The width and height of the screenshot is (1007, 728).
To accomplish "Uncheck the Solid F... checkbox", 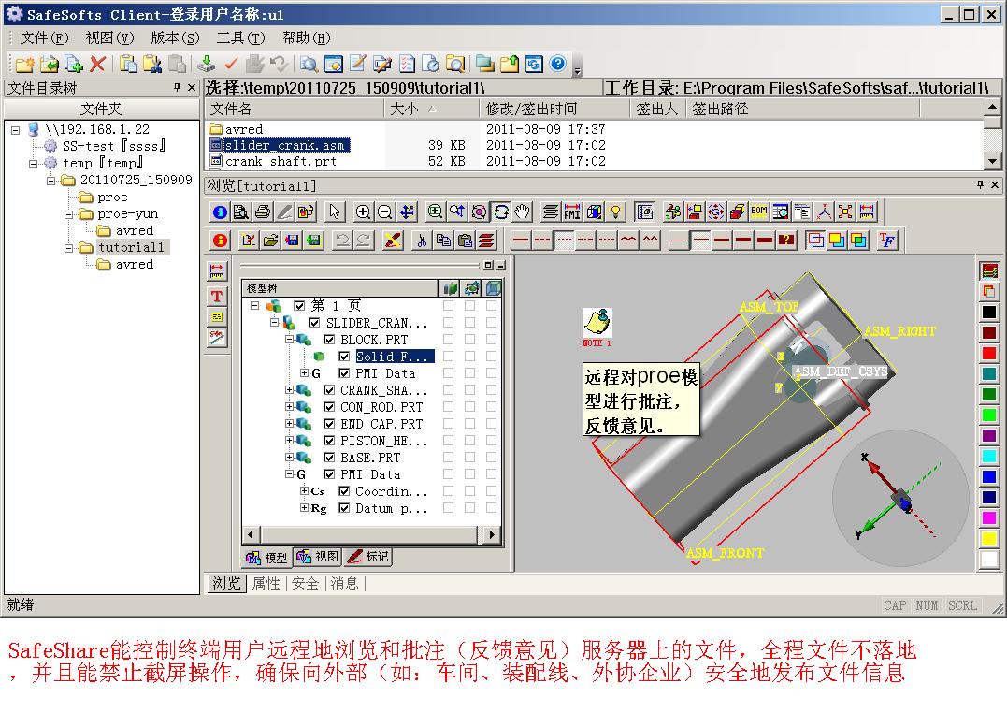I will pos(344,356).
